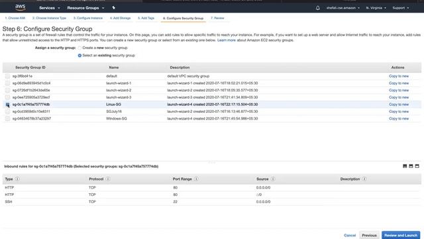Screen dimensions: 424x239
Task: Show info for Source column
Action: (x=273, y=179)
